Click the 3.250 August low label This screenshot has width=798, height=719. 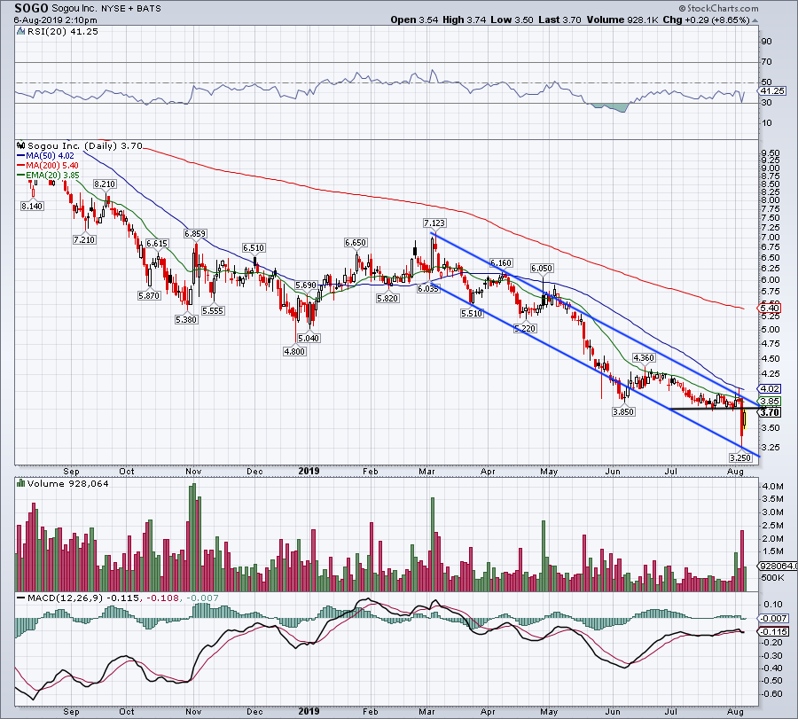740,458
